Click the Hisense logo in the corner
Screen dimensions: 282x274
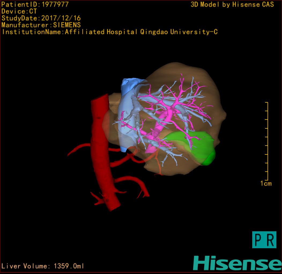point(237,263)
